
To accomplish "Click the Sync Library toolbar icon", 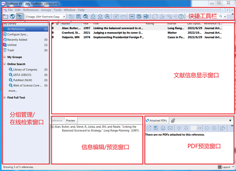I will tap(155, 17).
